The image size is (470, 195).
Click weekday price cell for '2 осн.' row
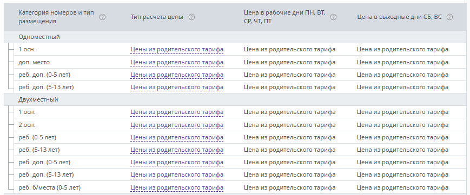(289, 125)
